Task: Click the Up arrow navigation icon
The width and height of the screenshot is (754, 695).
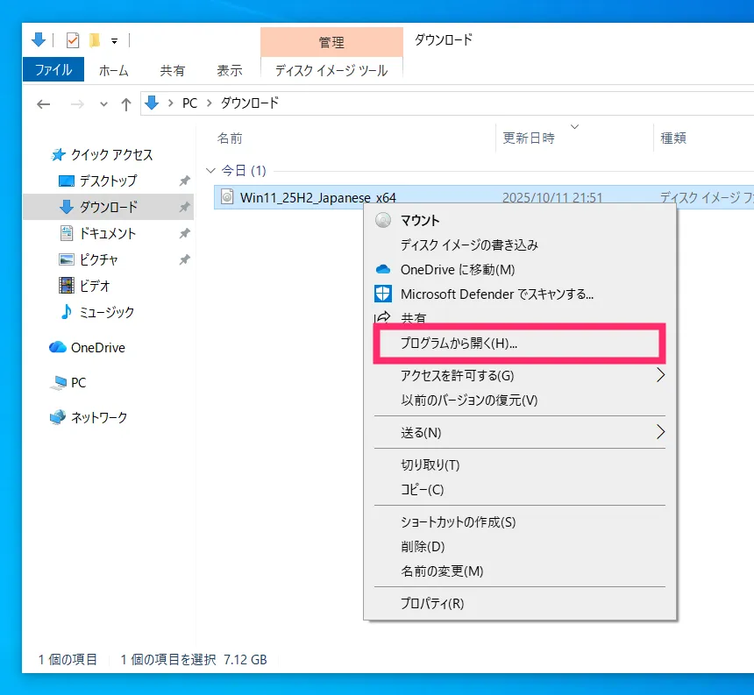Action: click(x=126, y=104)
